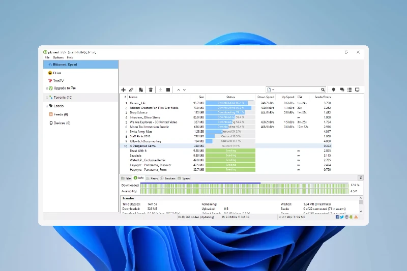Open the search provider dropdown

(271, 90)
